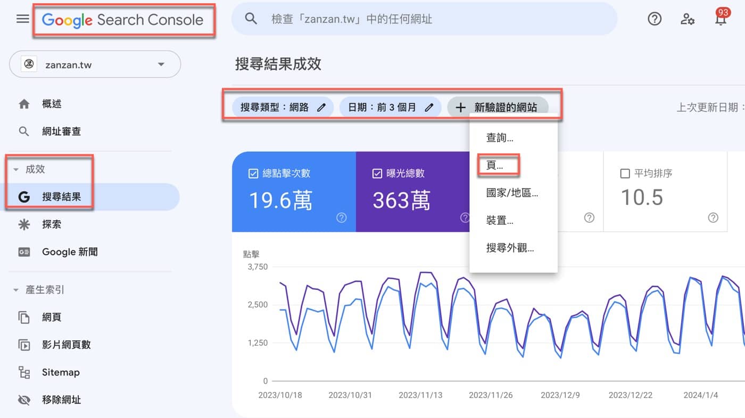Open help tooltip on 平均排序 card

coord(713,218)
